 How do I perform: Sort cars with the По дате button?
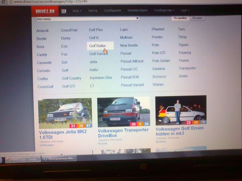point(197,18)
